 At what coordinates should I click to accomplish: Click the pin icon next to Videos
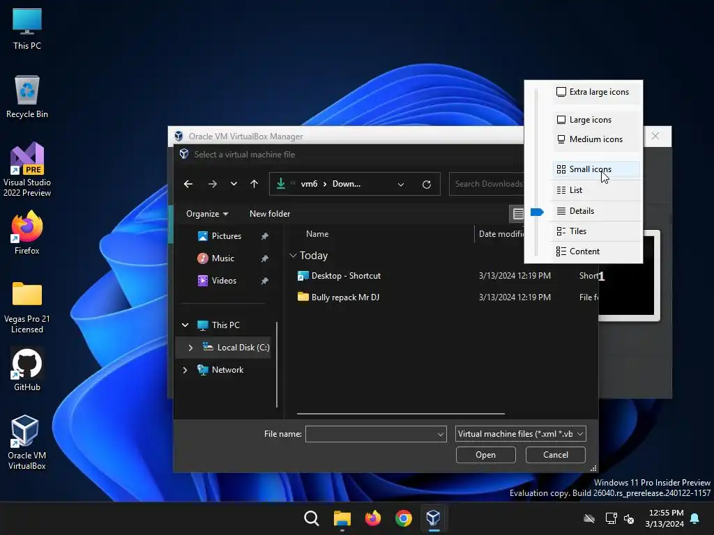(x=264, y=281)
